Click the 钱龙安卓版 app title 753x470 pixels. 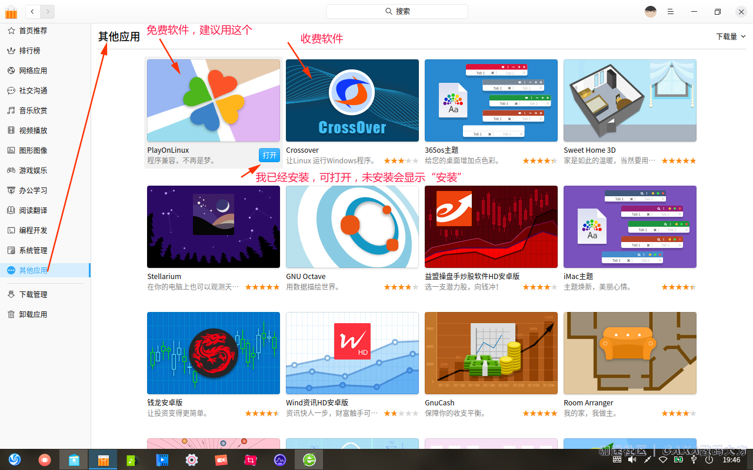(165, 402)
